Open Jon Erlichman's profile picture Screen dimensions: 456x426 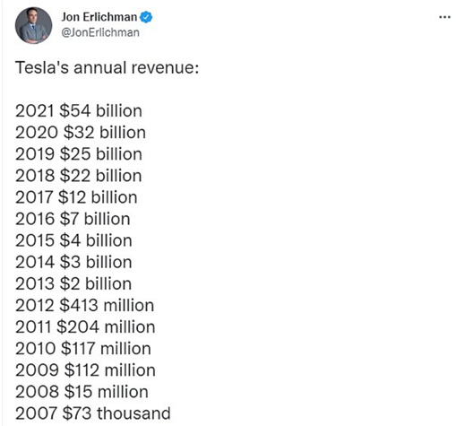pyautogui.click(x=33, y=25)
